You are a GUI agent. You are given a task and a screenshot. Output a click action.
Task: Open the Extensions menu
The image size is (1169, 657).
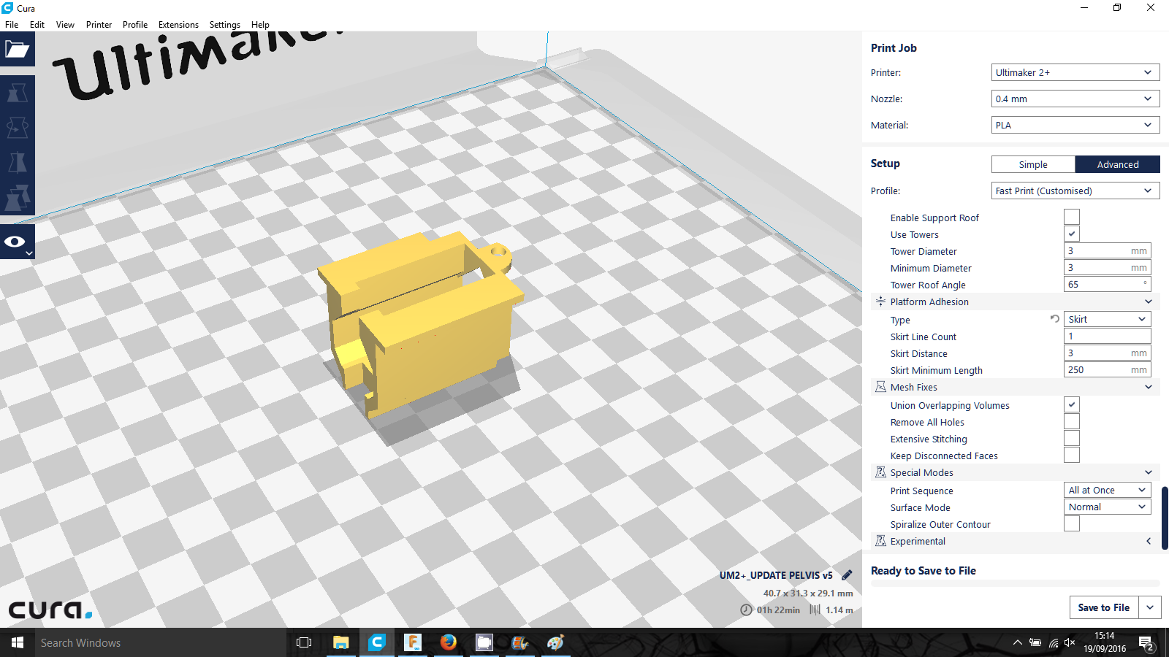tap(178, 25)
